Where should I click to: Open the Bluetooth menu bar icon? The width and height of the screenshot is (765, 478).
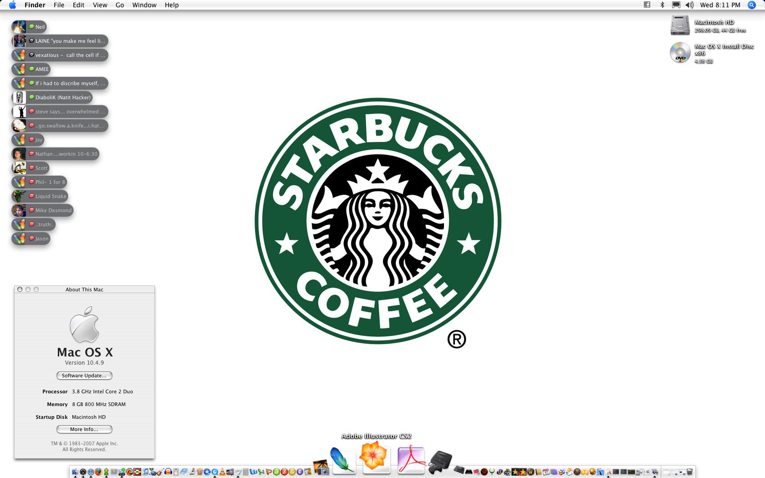click(x=663, y=5)
